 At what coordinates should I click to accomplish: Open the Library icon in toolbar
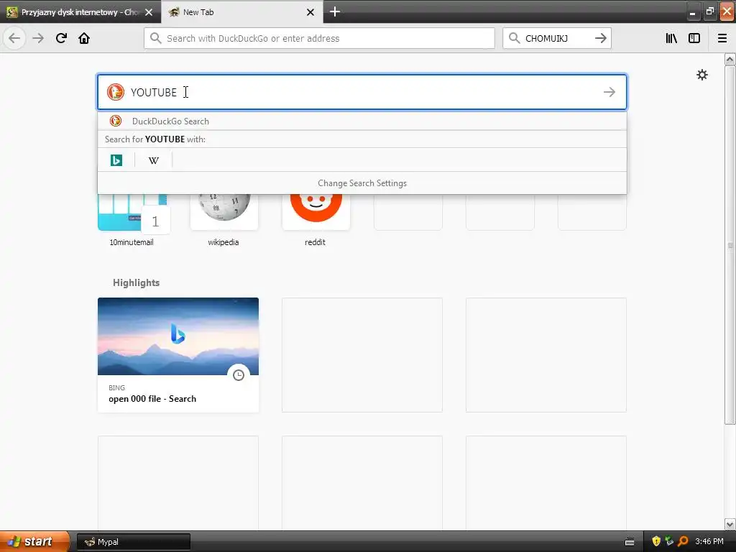tap(671, 38)
